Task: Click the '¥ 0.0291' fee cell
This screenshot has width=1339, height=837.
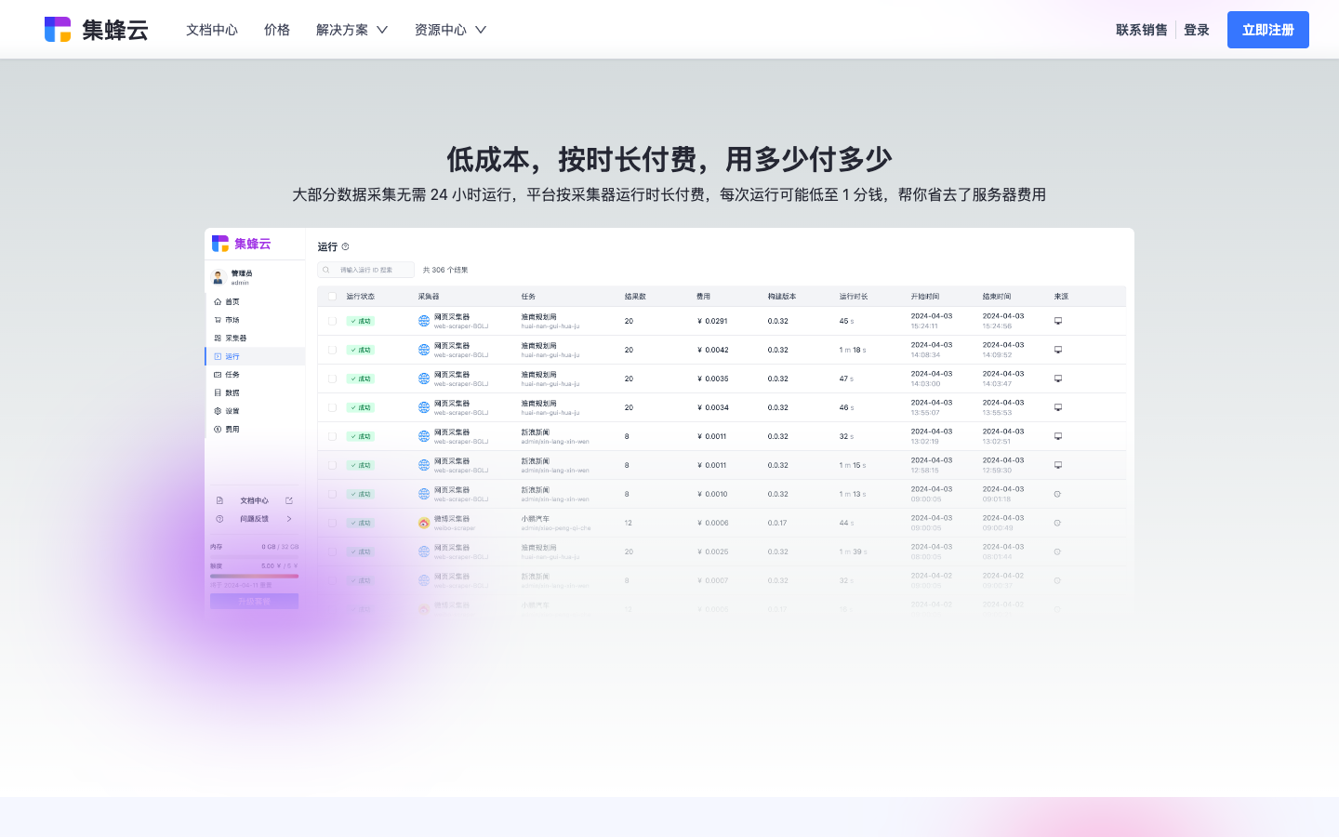Action: pos(712,321)
